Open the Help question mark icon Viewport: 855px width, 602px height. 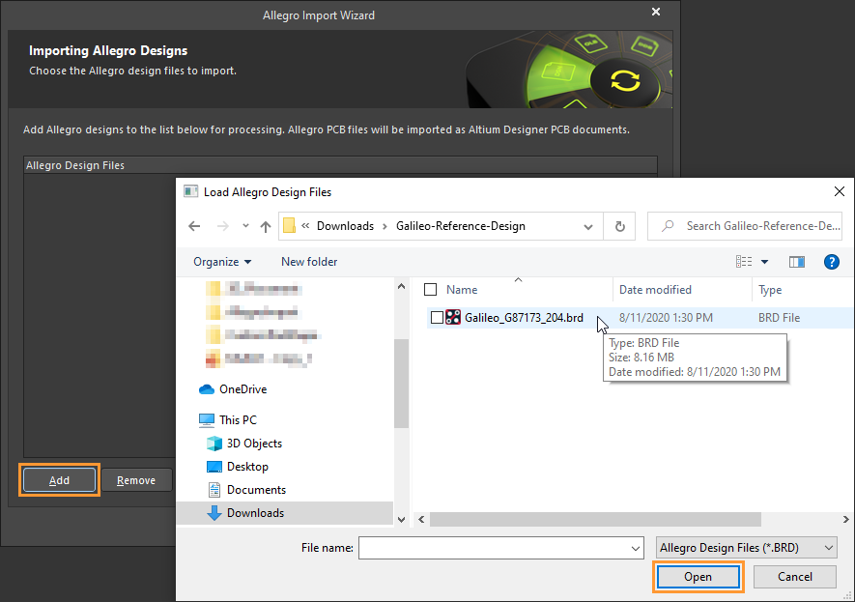833,261
